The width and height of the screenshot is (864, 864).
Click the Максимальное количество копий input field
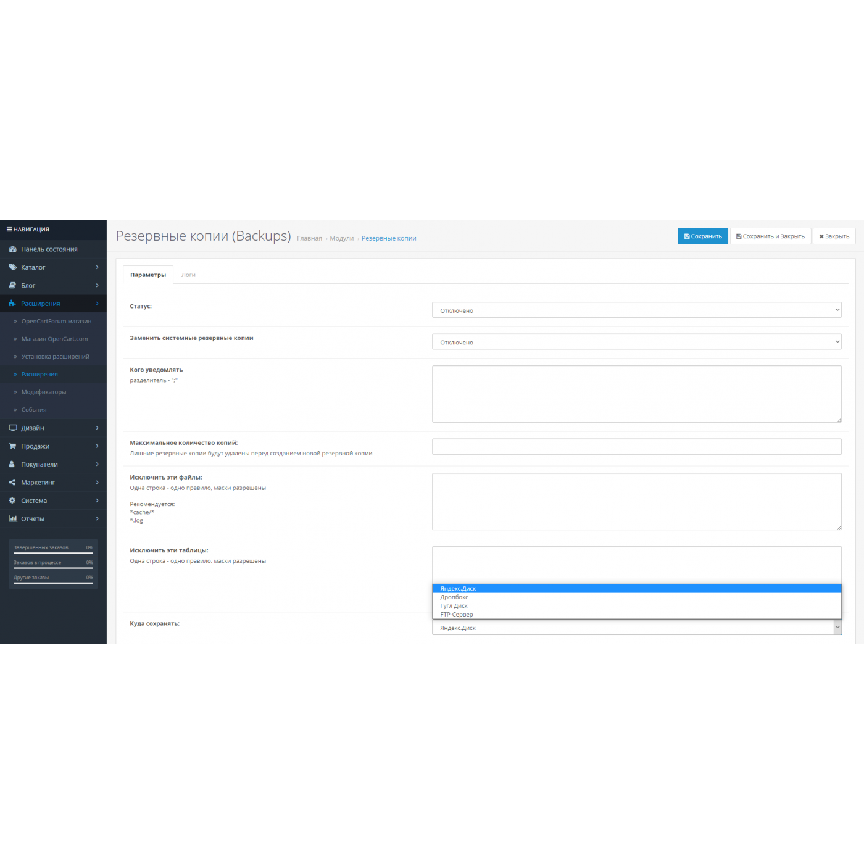[x=636, y=447]
